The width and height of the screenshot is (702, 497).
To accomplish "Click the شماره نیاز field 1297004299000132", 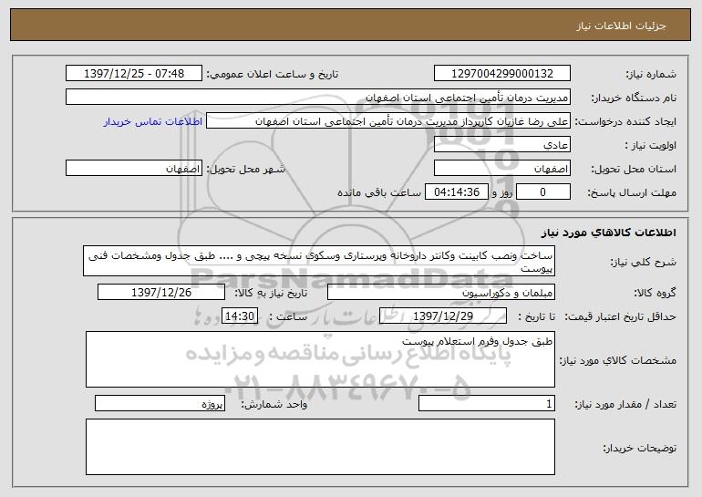I will click(x=501, y=74).
